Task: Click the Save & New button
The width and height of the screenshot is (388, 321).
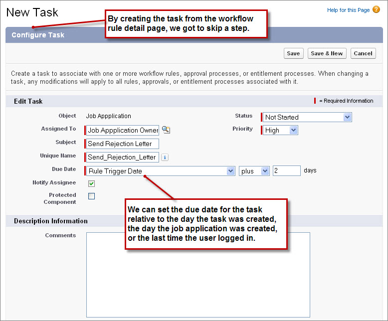Action: point(327,53)
